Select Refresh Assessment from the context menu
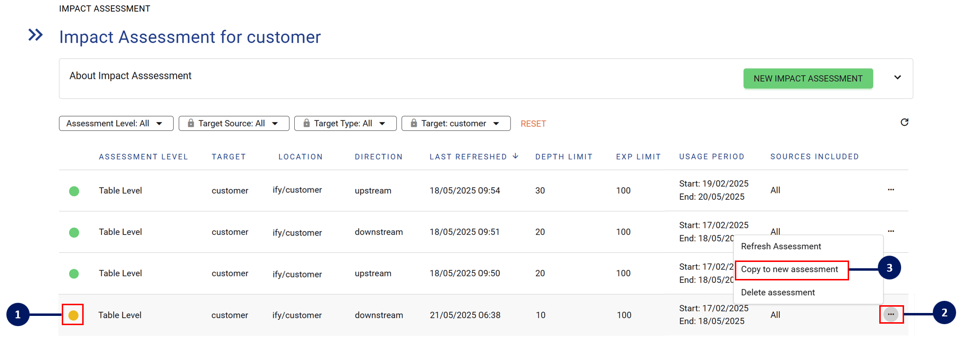960x347 pixels. (x=781, y=246)
